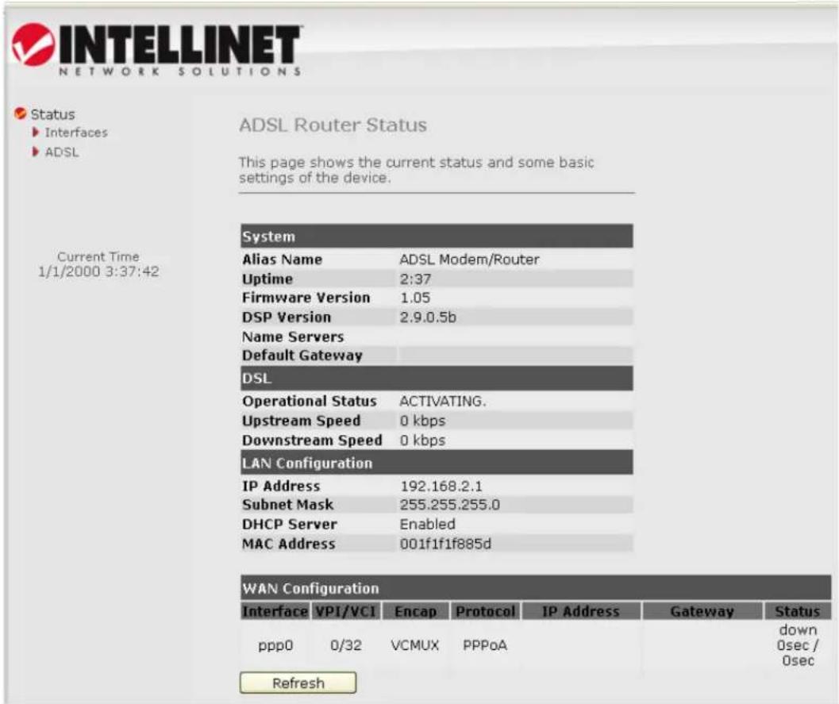Select the WAN status down 0sec cell
Viewport: 839px width, 704px height.
tap(798, 645)
